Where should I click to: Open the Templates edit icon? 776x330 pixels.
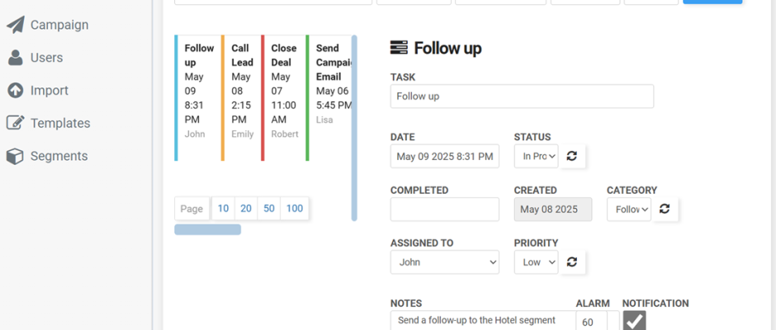point(16,123)
